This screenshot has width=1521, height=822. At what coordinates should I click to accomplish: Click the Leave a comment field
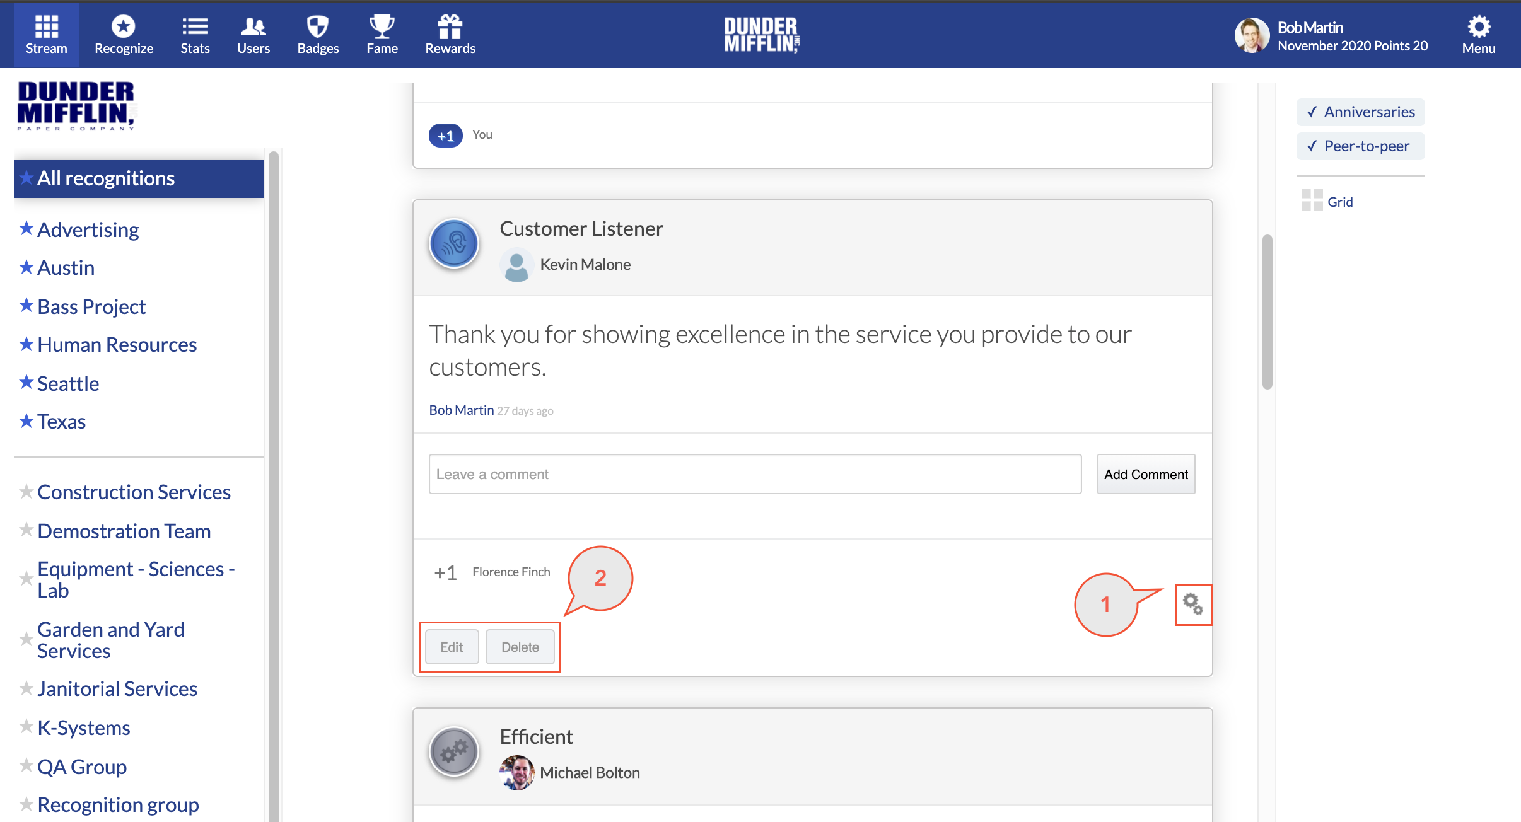(x=755, y=475)
